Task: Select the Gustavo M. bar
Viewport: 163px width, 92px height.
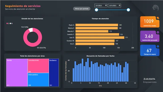Action: tap(95, 41)
